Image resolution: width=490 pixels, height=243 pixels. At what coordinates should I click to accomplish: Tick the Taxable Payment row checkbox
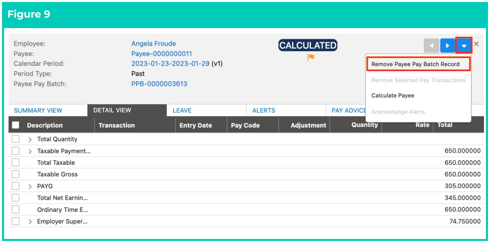point(15,151)
